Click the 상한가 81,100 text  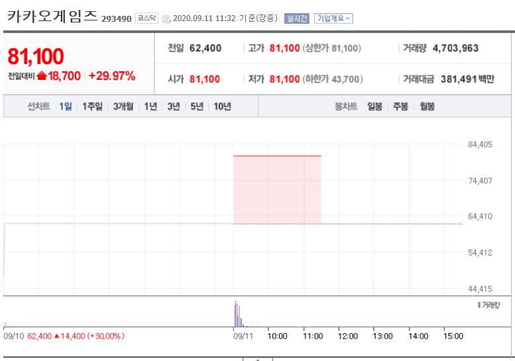[332, 48]
